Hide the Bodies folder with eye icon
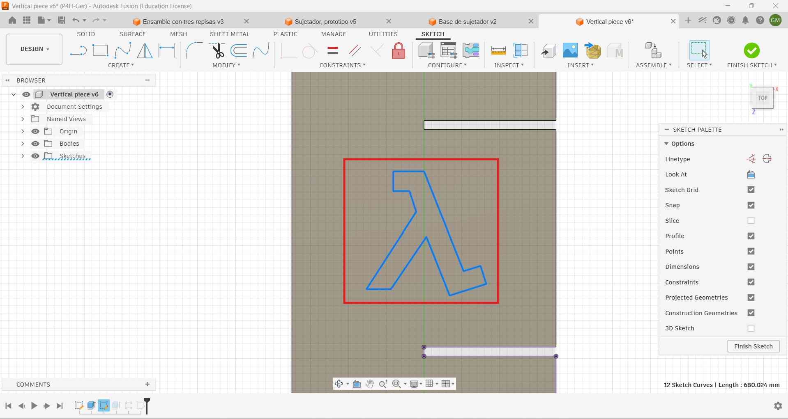This screenshot has height=419, width=788. 35,144
